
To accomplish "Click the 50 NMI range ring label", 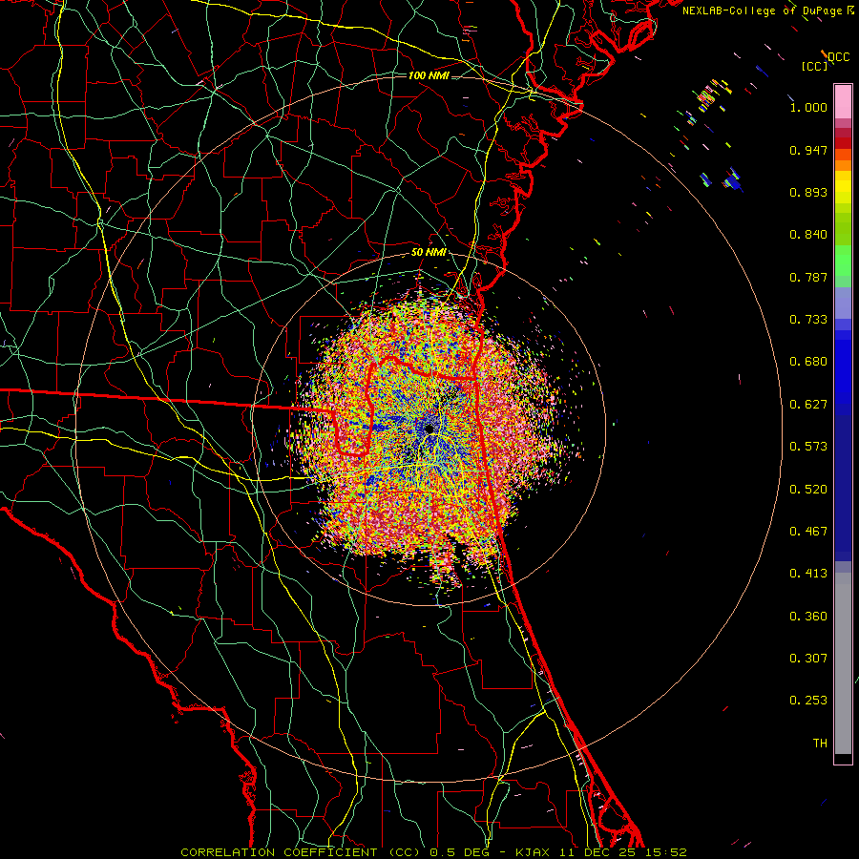I will coord(429,253).
